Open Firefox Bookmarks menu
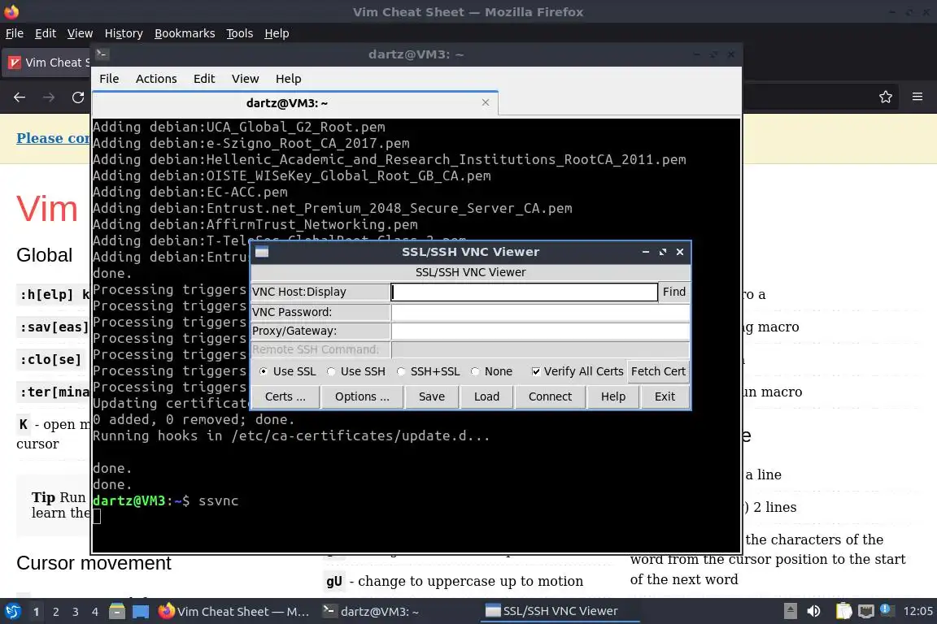Screen dimensions: 937x624 185,33
